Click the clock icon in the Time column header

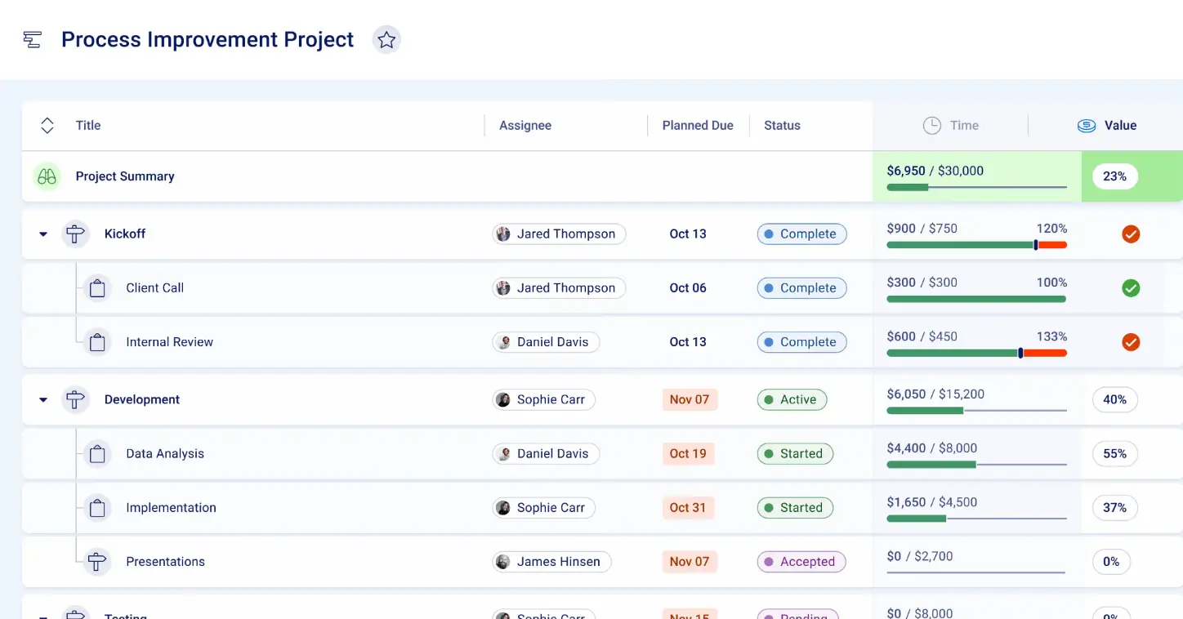[931, 125]
